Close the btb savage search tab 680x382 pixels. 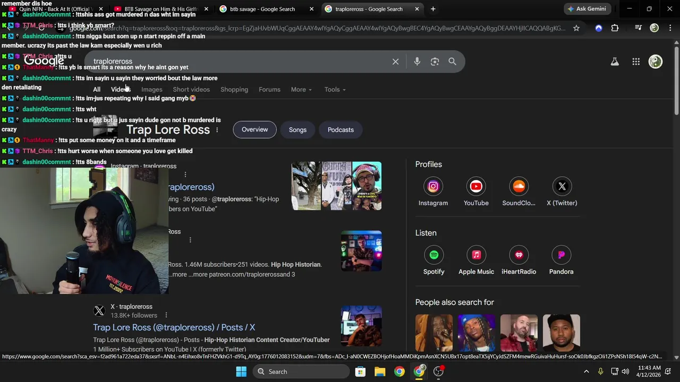pos(311,9)
